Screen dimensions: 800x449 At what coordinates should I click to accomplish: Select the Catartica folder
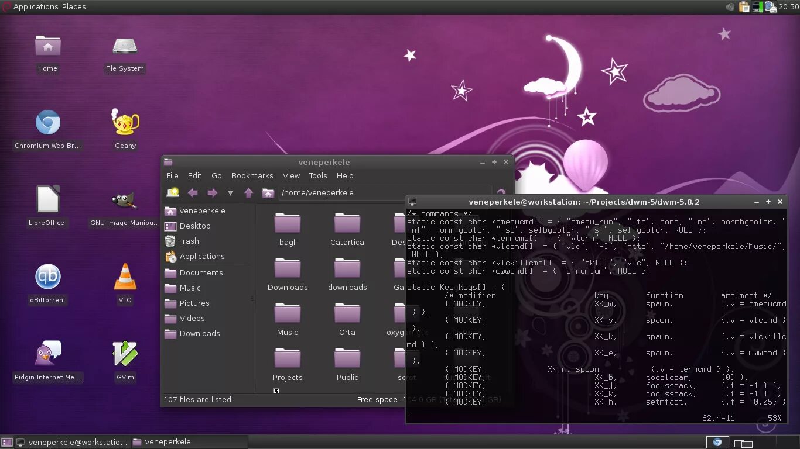[x=347, y=229]
